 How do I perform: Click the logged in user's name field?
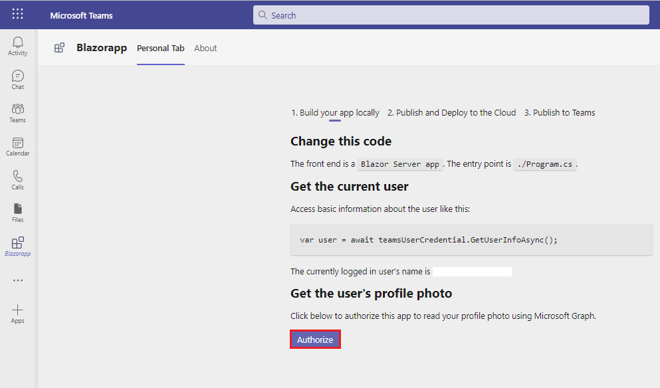(473, 272)
